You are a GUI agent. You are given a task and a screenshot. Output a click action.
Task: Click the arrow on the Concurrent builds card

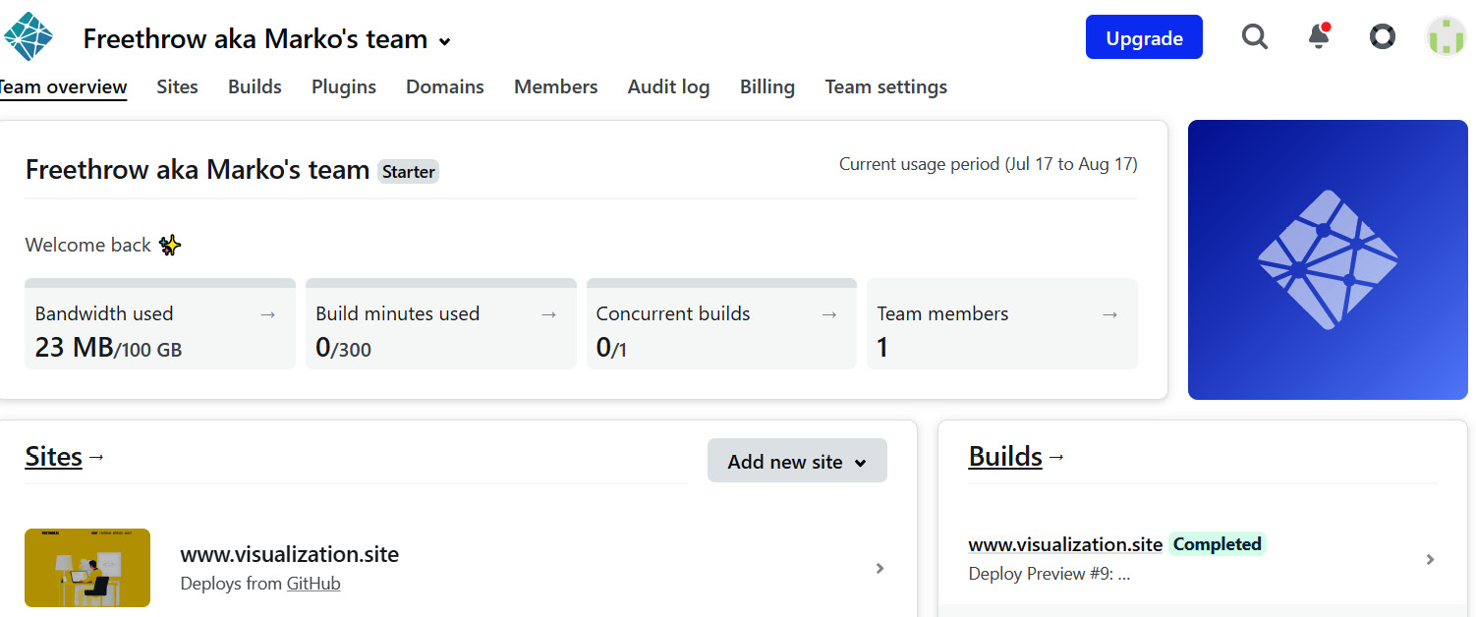829,313
